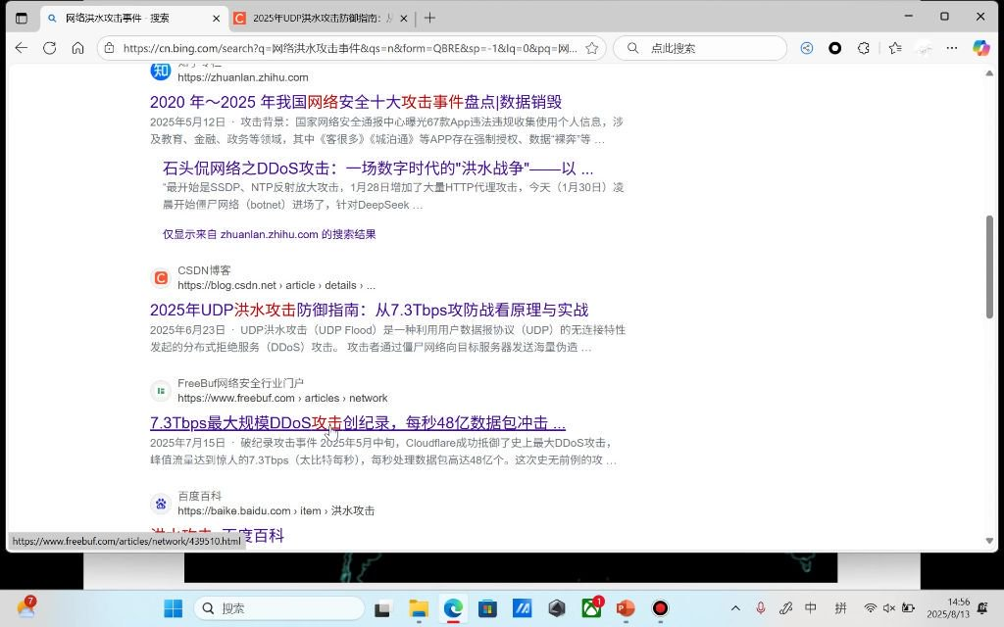Open the browser home page
Screen dimensions: 1004x627
[x=77, y=48]
